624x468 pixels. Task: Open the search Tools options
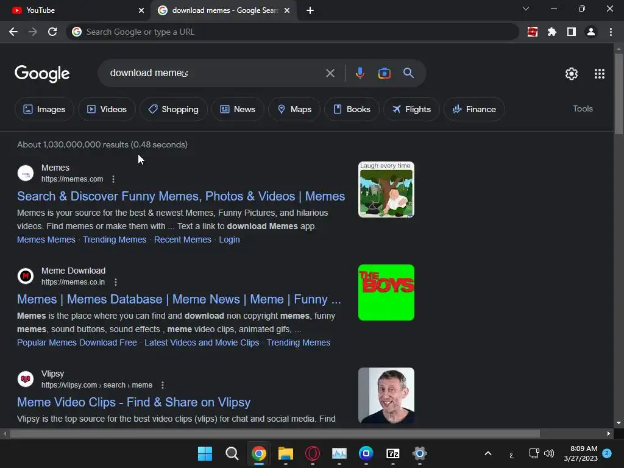[x=583, y=108]
